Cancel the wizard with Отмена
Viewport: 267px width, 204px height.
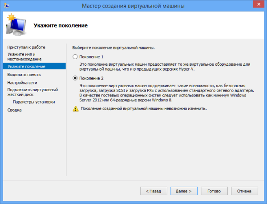click(x=244, y=191)
